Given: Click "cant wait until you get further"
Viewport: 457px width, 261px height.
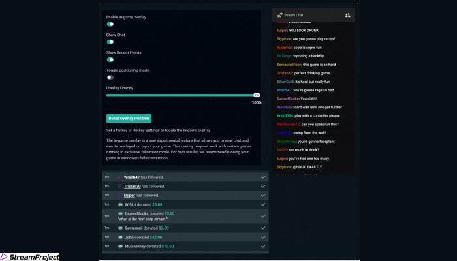Looking at the screenshot, I should [319, 107].
